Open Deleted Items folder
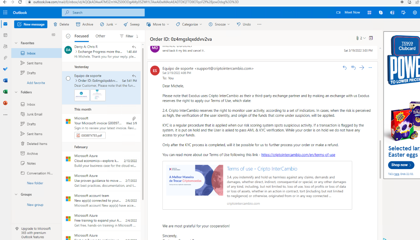 (x=37, y=144)
